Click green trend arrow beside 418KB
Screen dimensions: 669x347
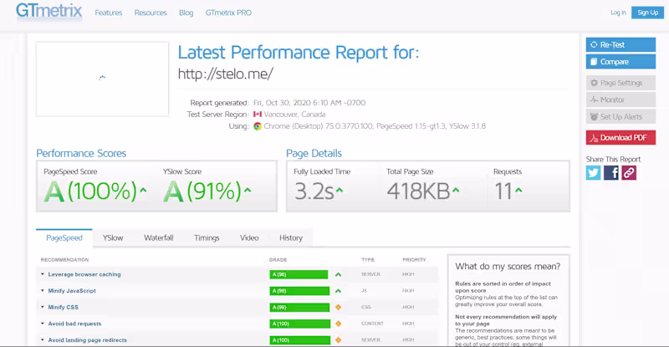[456, 191]
